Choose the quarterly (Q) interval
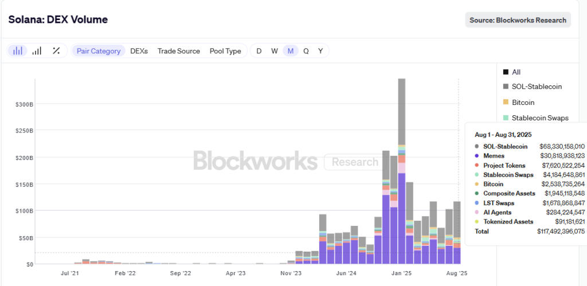The image size is (587, 286). click(x=306, y=51)
